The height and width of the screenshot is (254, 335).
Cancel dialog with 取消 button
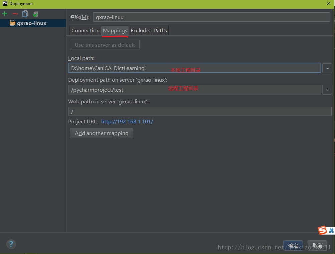(x=318, y=245)
